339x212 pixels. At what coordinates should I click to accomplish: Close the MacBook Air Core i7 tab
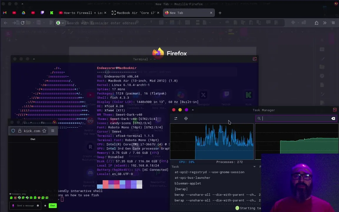(x=158, y=13)
